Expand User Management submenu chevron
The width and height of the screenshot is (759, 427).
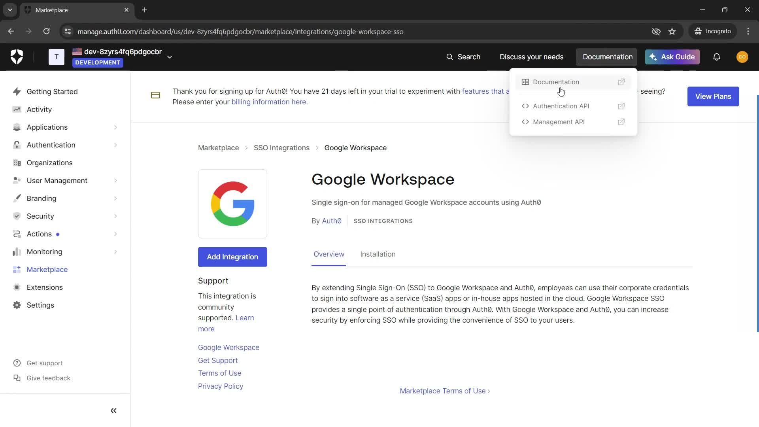pyautogui.click(x=115, y=181)
